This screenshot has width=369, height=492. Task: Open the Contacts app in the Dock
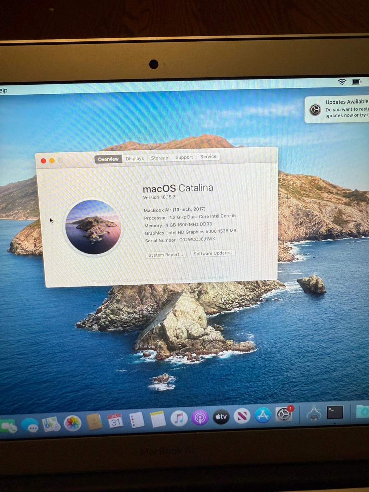[x=94, y=422]
